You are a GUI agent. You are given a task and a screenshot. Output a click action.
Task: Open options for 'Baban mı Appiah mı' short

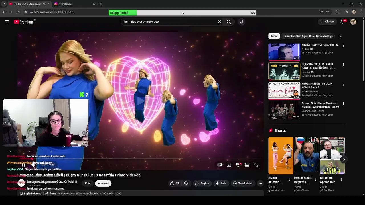coord(341,179)
